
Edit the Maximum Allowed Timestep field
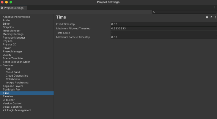click(x=163, y=28)
